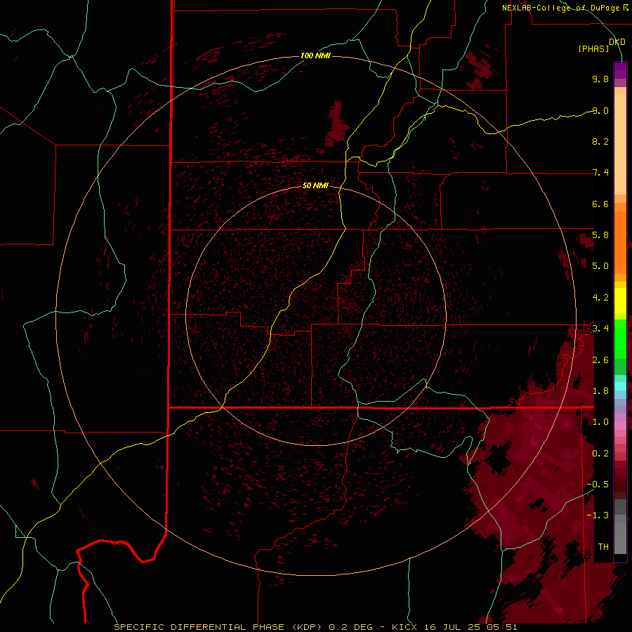The height and width of the screenshot is (632, 632).
Task: Click the -0.5 scale value label
Action: tap(598, 485)
